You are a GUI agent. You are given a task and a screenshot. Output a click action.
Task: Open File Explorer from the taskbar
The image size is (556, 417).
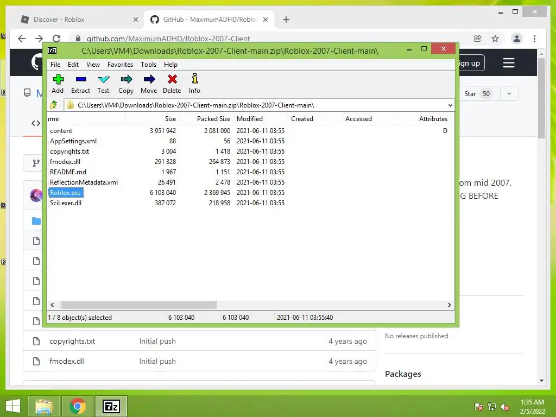pyautogui.click(x=44, y=406)
